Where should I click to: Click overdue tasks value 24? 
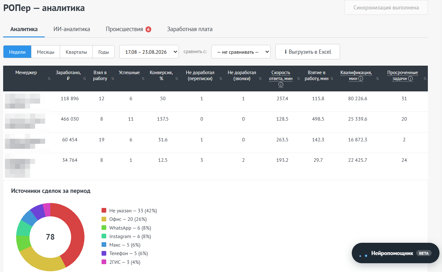(x=404, y=160)
